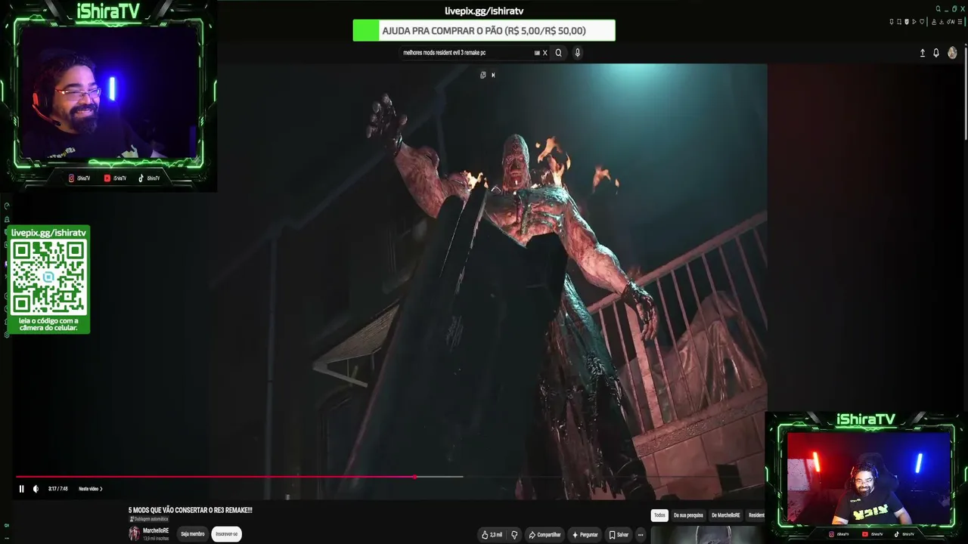968x544 pixels.
Task: Select the 'De MarchelloRE' chip
Action: 725,515
